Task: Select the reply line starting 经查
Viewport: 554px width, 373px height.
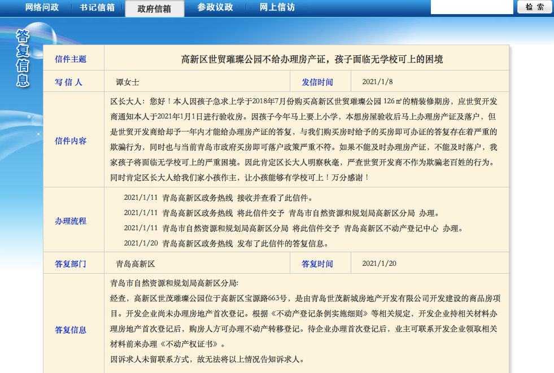Action: coord(306,299)
